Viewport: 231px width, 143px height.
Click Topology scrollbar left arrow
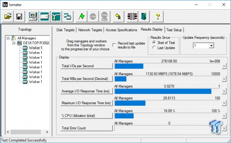coord(8,132)
